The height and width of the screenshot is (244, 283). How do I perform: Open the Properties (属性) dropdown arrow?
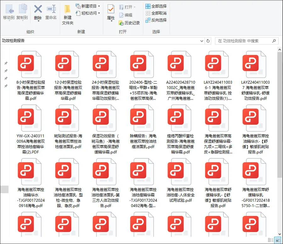(x=111, y=21)
